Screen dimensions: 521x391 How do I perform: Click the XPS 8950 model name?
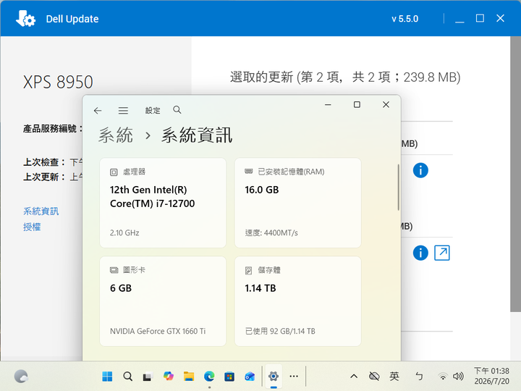tap(58, 82)
